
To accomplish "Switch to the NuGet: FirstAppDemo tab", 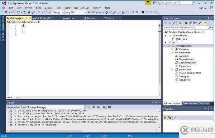I will coord(43,18).
